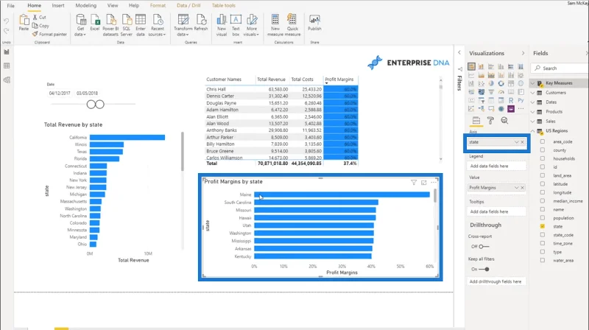Viewport: 589px width, 330px height.
Task: Select the Python visual icon
Action: pos(521,100)
